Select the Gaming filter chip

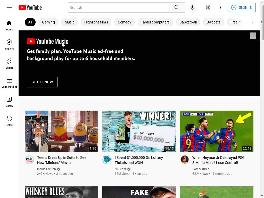(48, 22)
